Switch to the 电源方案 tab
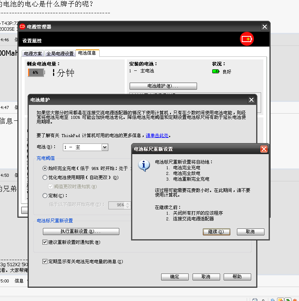This screenshot has width=299, height=301. click(33, 53)
